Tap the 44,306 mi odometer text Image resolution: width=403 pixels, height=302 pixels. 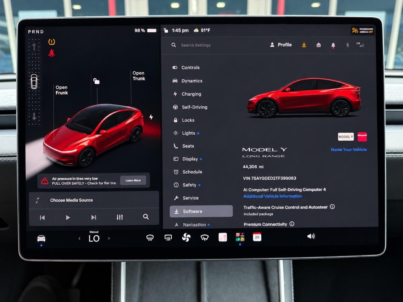[253, 167]
